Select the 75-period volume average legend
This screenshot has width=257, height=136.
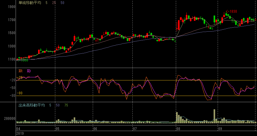tap(66, 105)
